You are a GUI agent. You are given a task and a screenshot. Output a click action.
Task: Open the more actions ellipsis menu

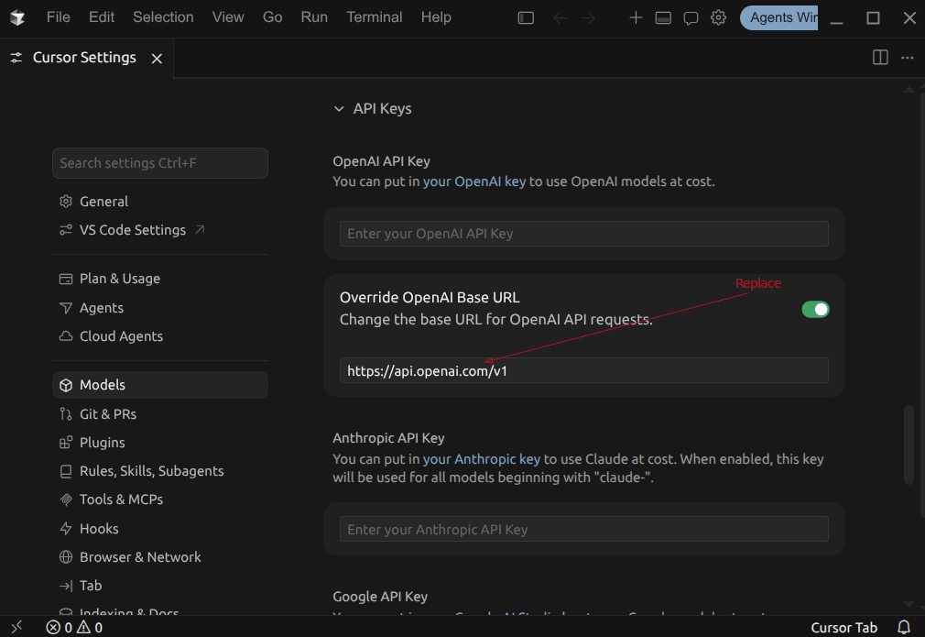click(908, 57)
